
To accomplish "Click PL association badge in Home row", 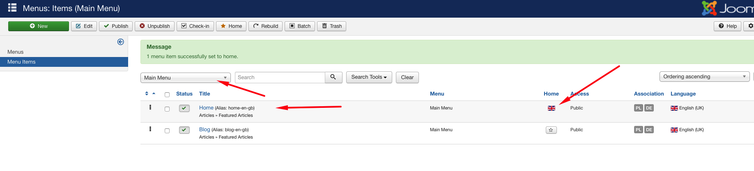I will (x=638, y=108).
